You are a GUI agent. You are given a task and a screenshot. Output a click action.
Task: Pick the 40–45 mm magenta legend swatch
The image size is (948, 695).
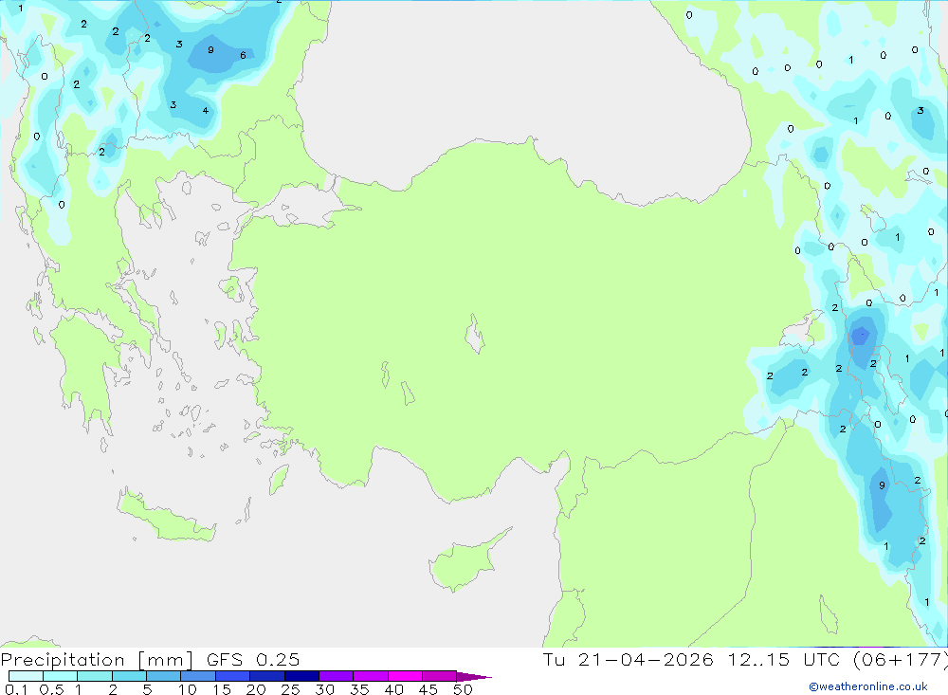click(x=405, y=676)
